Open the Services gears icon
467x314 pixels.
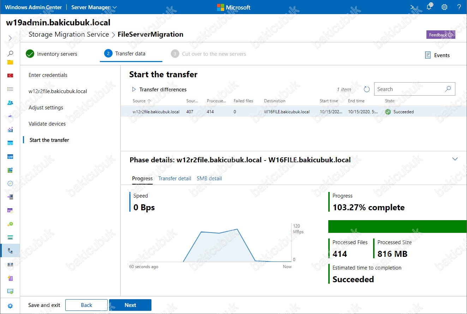10,224
